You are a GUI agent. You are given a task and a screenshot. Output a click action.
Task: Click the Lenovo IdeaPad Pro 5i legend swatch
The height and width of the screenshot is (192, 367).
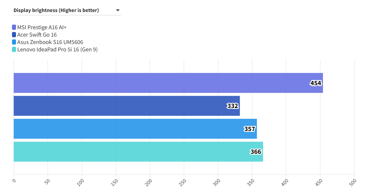[x=14, y=50]
